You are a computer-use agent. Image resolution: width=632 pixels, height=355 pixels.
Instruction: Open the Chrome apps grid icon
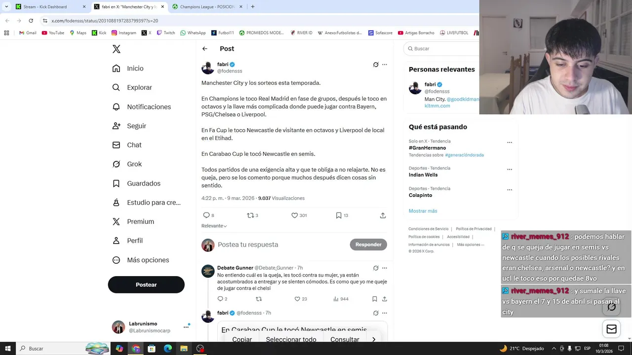click(x=6, y=33)
